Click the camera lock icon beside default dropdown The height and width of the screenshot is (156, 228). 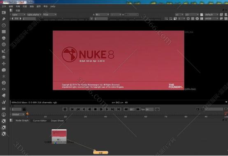pos(202,14)
